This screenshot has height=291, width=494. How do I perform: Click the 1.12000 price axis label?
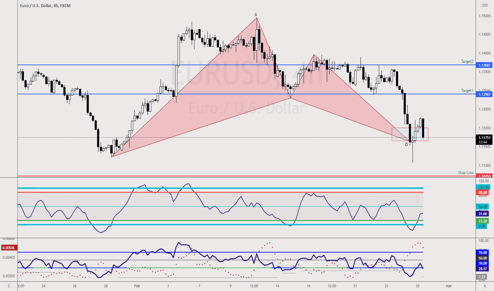coord(484,128)
